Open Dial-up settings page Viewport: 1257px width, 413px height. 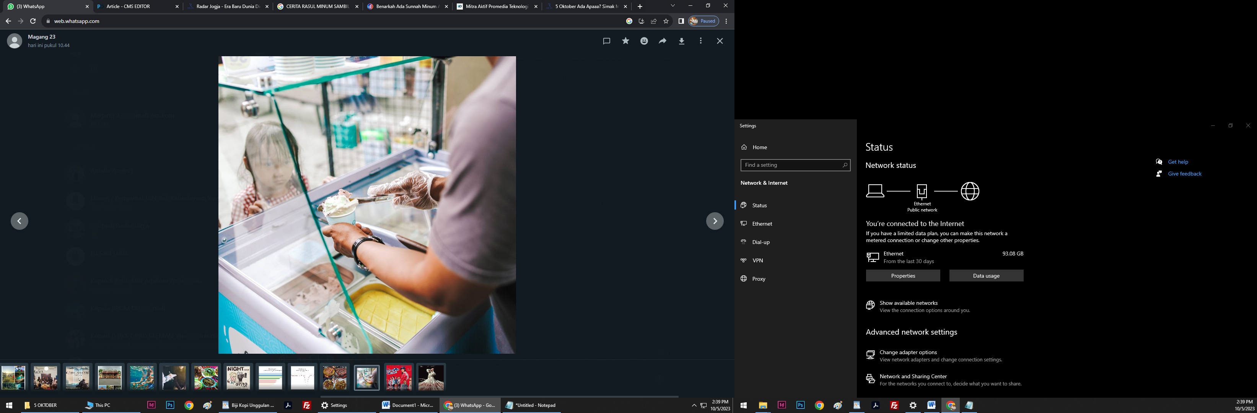point(795,242)
